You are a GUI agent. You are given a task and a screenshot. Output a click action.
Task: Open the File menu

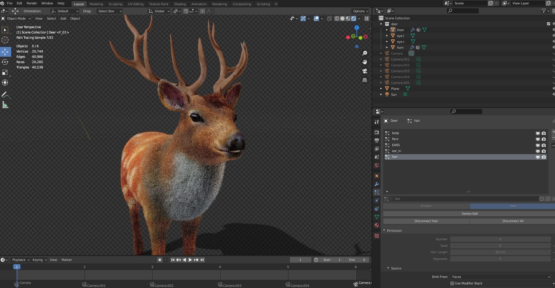pyautogui.click(x=10, y=3)
